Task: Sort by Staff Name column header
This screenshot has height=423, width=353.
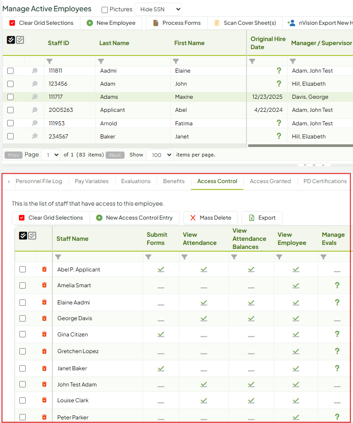Action: coord(72,239)
